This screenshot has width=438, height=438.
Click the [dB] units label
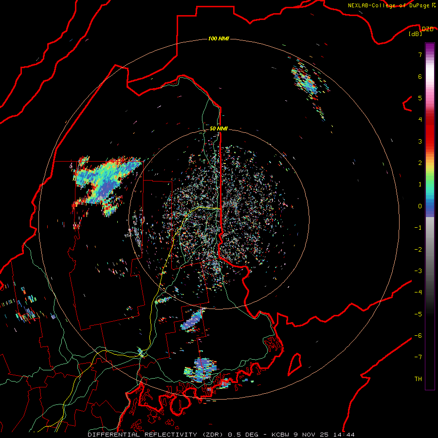[x=416, y=34]
